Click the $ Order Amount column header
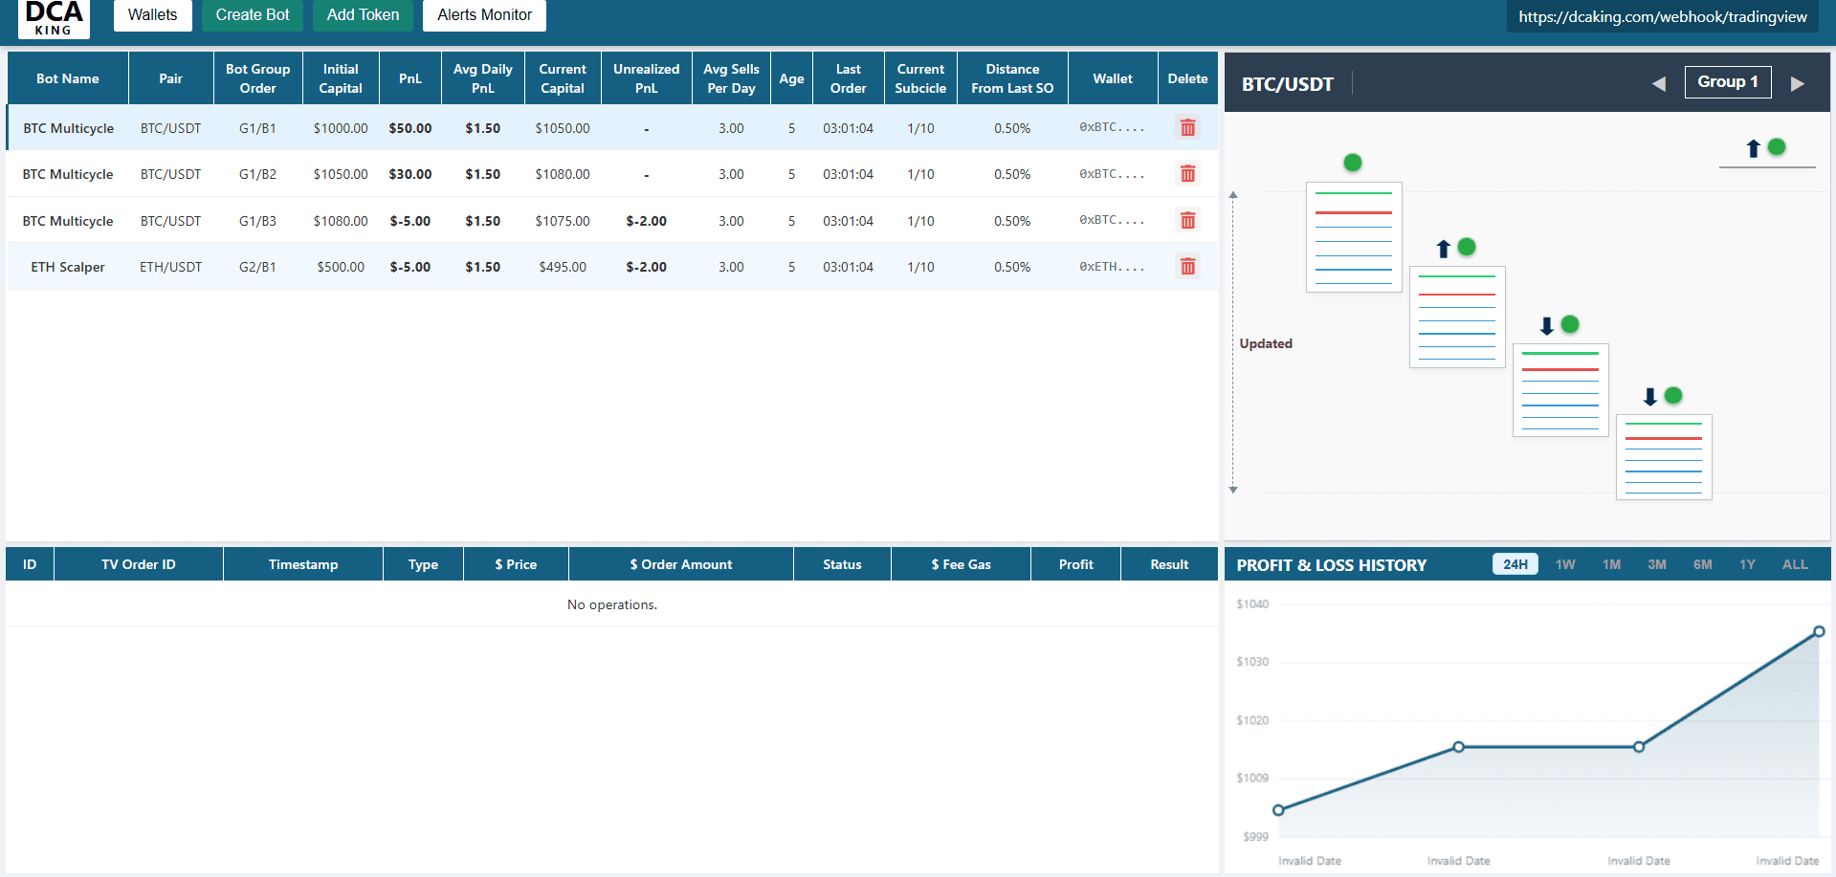Screen dimensions: 1836x877 [681, 564]
